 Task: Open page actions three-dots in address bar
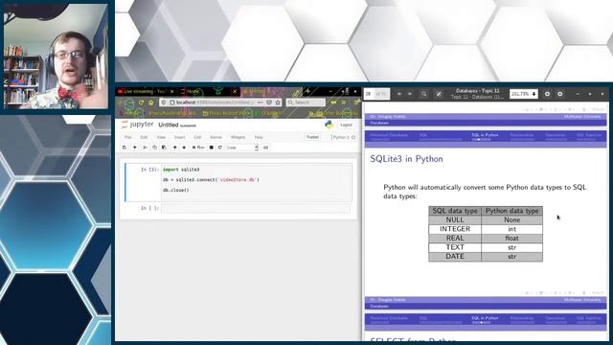261,103
